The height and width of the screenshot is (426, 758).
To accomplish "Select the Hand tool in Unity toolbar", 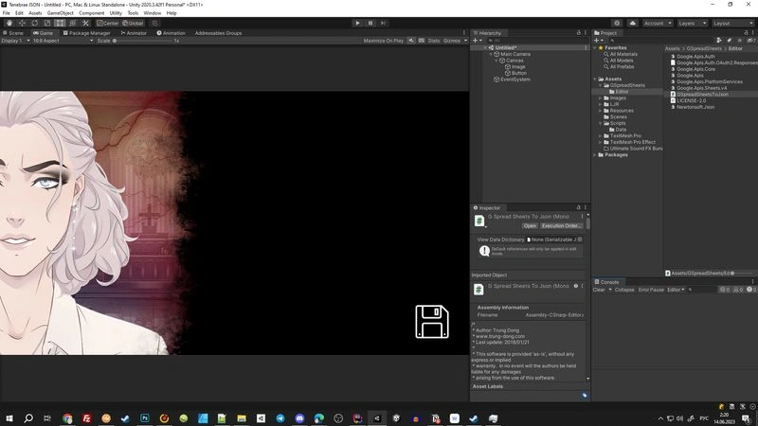I will point(9,23).
